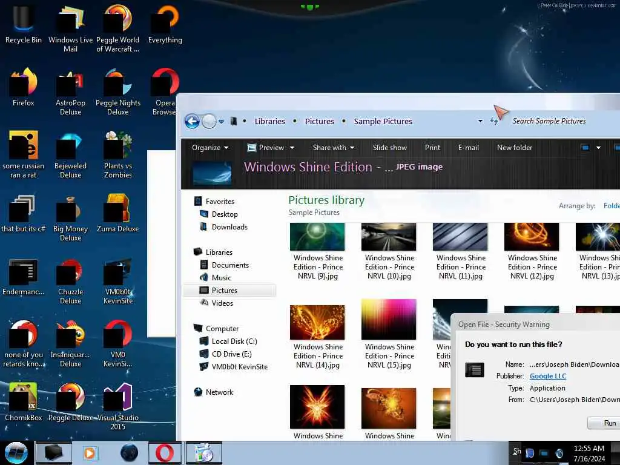The height and width of the screenshot is (465, 620).
Task: Select the 'some russian ran a rat' icon
Action: tap(23, 154)
